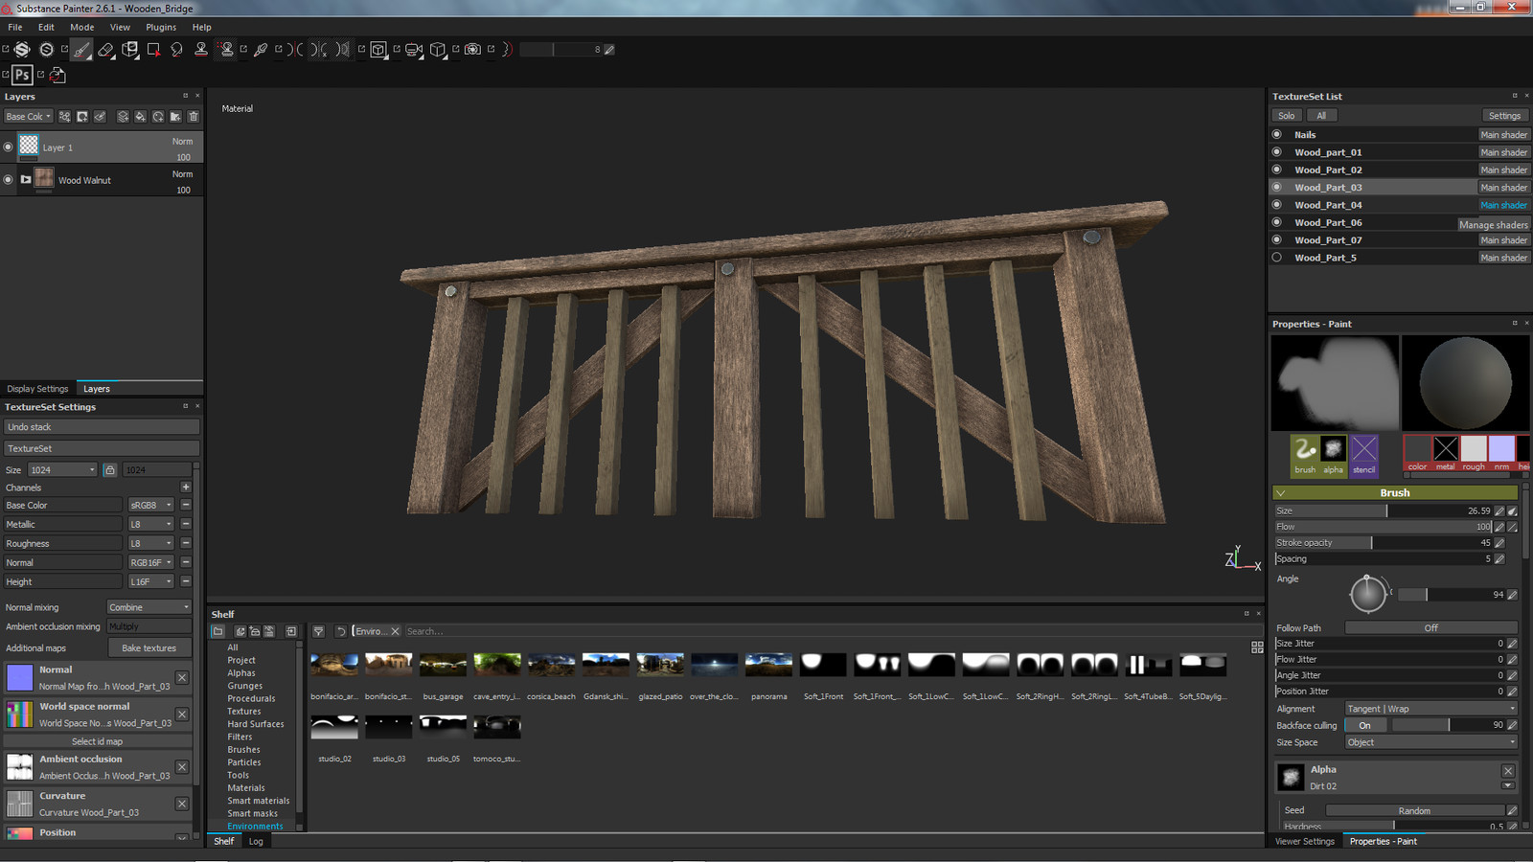Screen dimensions: 1533x862
Task: Click the Bake textures button
Action: point(149,648)
